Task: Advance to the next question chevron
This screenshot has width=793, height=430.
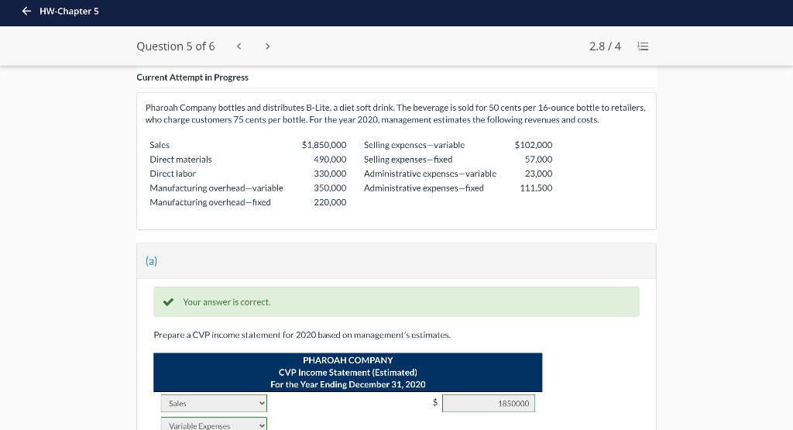Action: (x=267, y=46)
